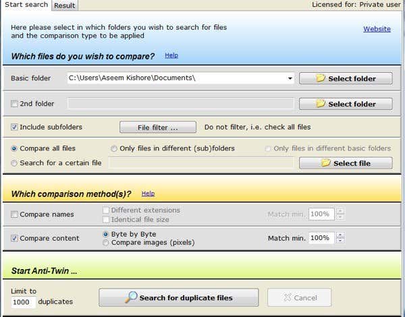Visit the Website link
The height and width of the screenshot is (317, 405).
pyautogui.click(x=377, y=29)
